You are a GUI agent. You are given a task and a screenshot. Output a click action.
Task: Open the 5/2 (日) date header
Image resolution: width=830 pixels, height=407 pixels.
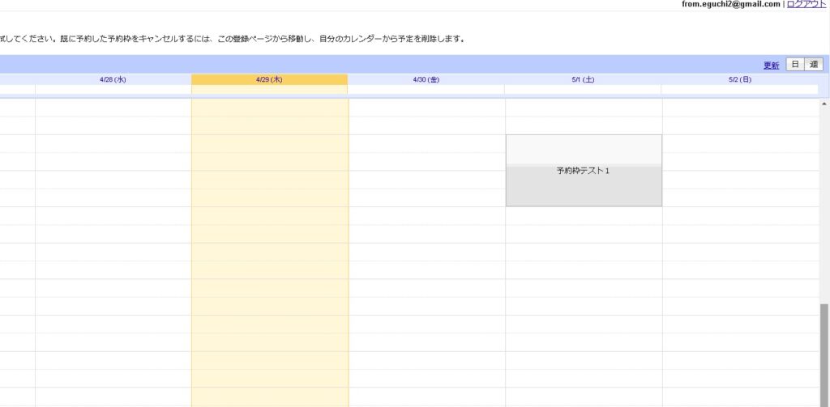pos(739,79)
